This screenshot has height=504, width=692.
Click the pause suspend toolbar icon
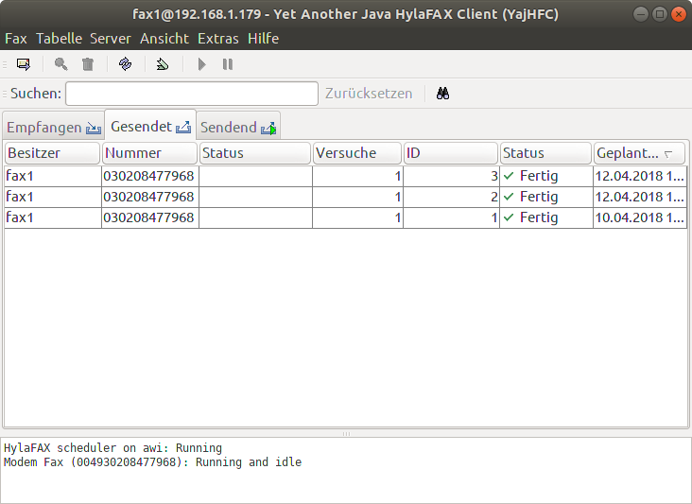[227, 64]
